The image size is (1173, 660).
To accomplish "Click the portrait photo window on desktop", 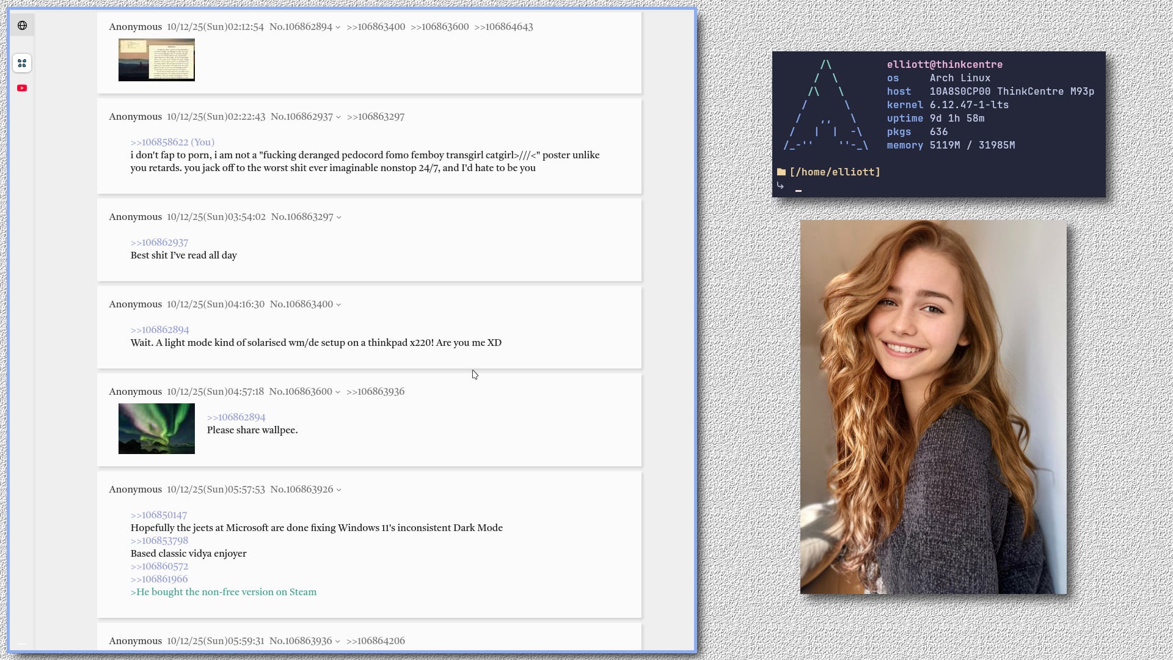I will (x=933, y=407).
